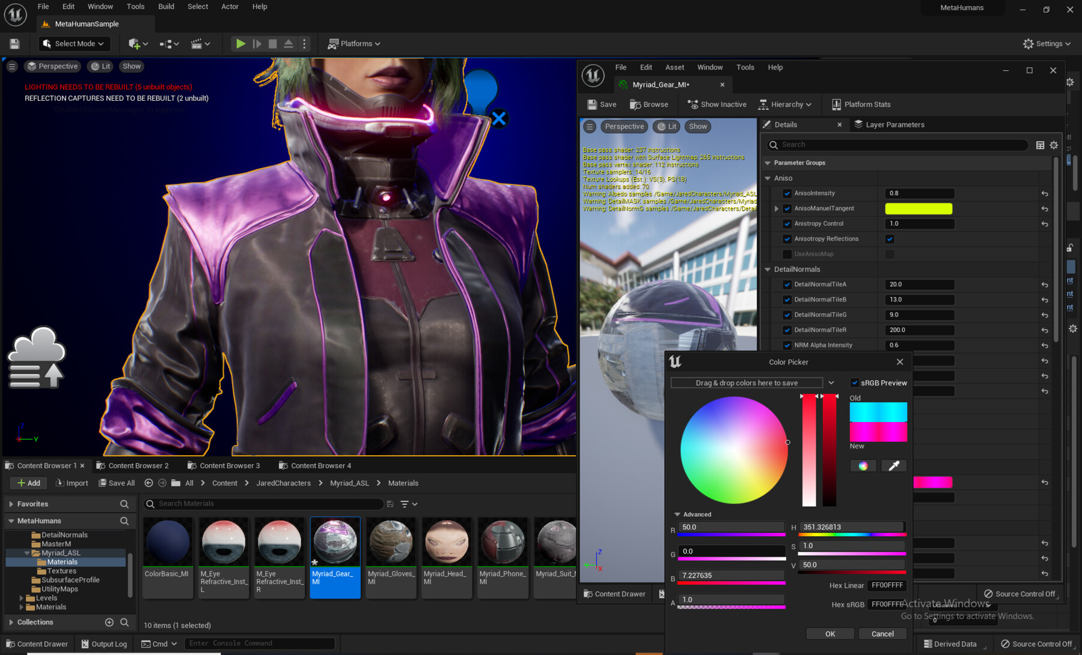1082x655 pixels.
Task: Click the Favorites search magnifier icon
Action: (124, 504)
